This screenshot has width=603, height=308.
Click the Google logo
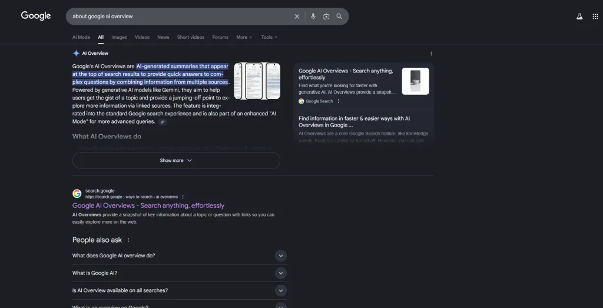coord(36,16)
